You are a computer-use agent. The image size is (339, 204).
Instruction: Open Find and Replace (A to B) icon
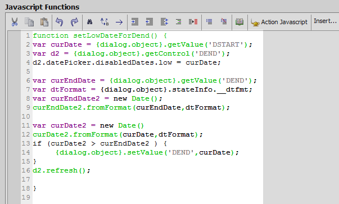pos(105,22)
